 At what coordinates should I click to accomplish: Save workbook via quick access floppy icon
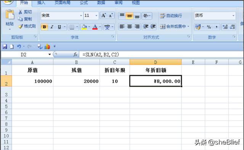(x=5, y=47)
